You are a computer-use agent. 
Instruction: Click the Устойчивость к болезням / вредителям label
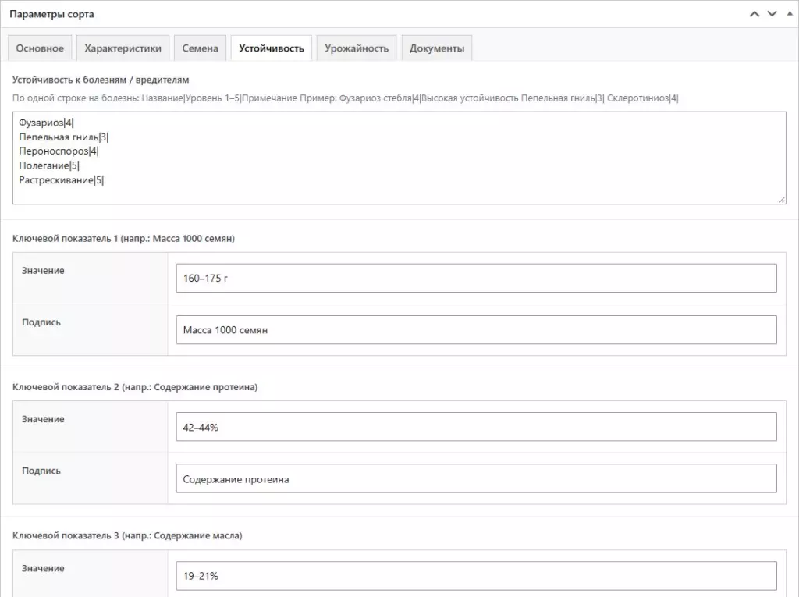101,80
